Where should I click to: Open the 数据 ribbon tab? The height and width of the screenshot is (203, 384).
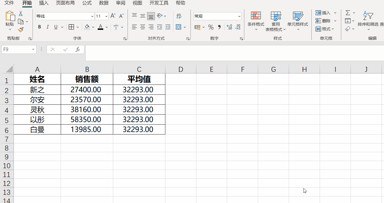[x=104, y=3]
